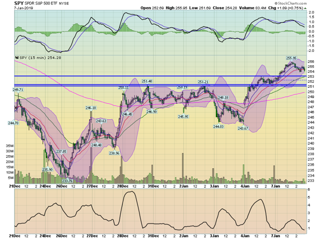The width and height of the screenshot is (320, 239).
Task: Click the candlestick icon beside SPY legend
Action: pos(17,58)
